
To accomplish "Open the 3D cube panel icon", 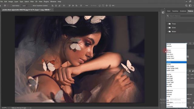I will click(163, 12).
